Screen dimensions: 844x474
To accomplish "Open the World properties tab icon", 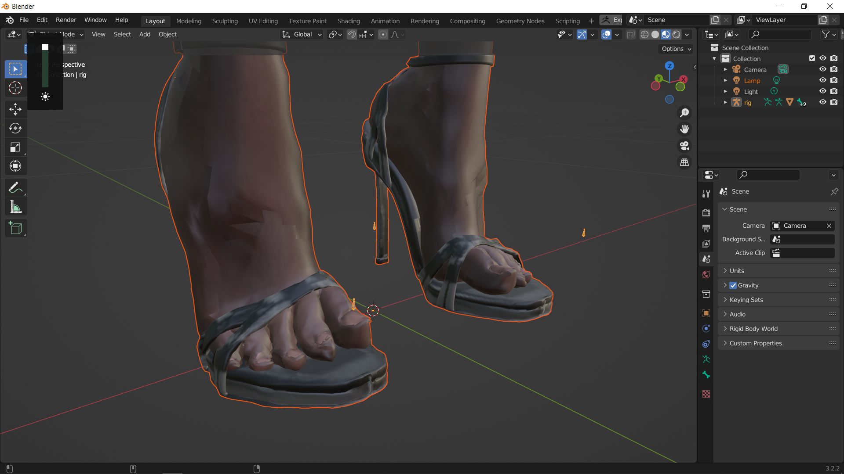I will pyautogui.click(x=706, y=275).
